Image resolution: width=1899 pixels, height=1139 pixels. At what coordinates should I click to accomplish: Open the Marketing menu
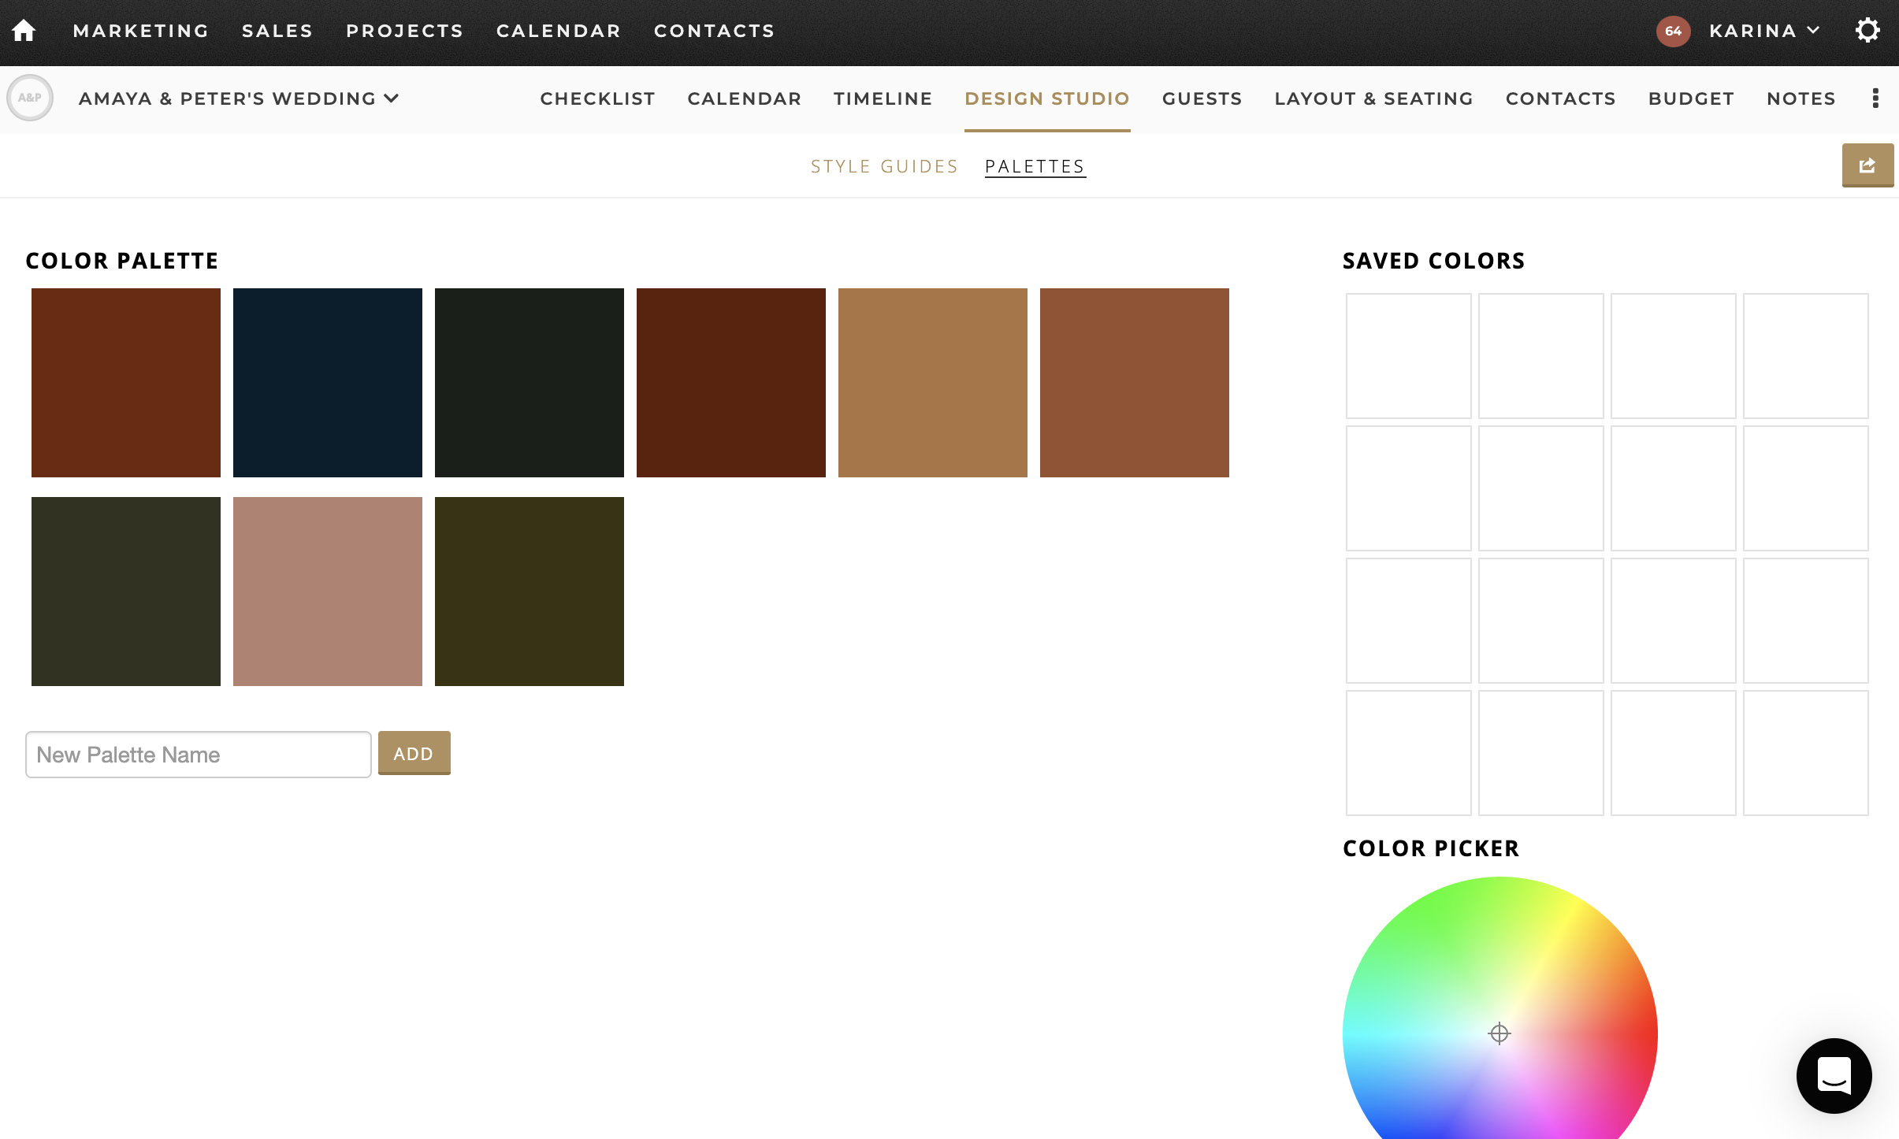pos(141,31)
